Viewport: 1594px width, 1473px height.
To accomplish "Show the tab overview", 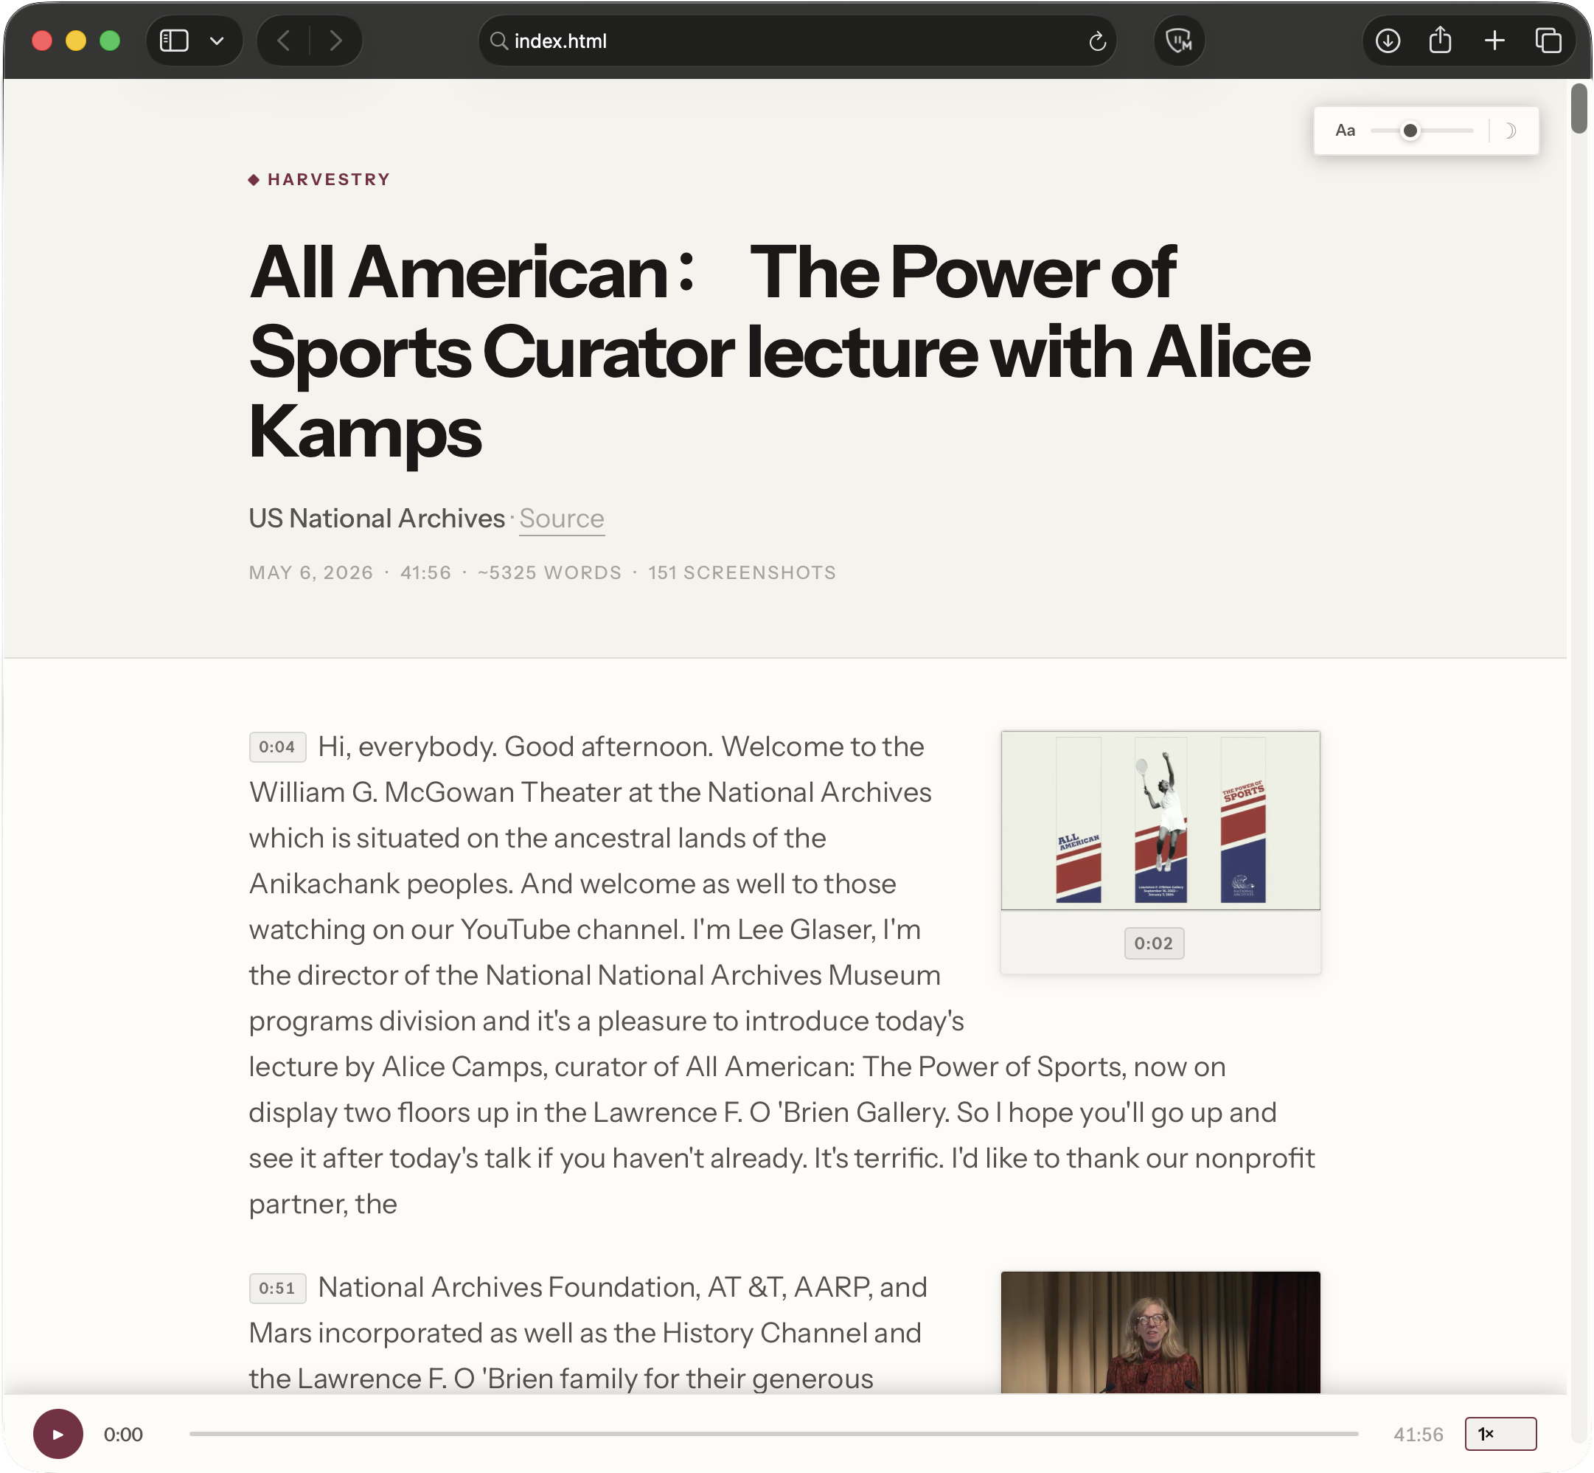I will pyautogui.click(x=1548, y=41).
